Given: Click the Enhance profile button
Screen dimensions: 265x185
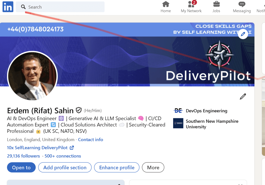Looking at the screenshot, I should 117,167.
